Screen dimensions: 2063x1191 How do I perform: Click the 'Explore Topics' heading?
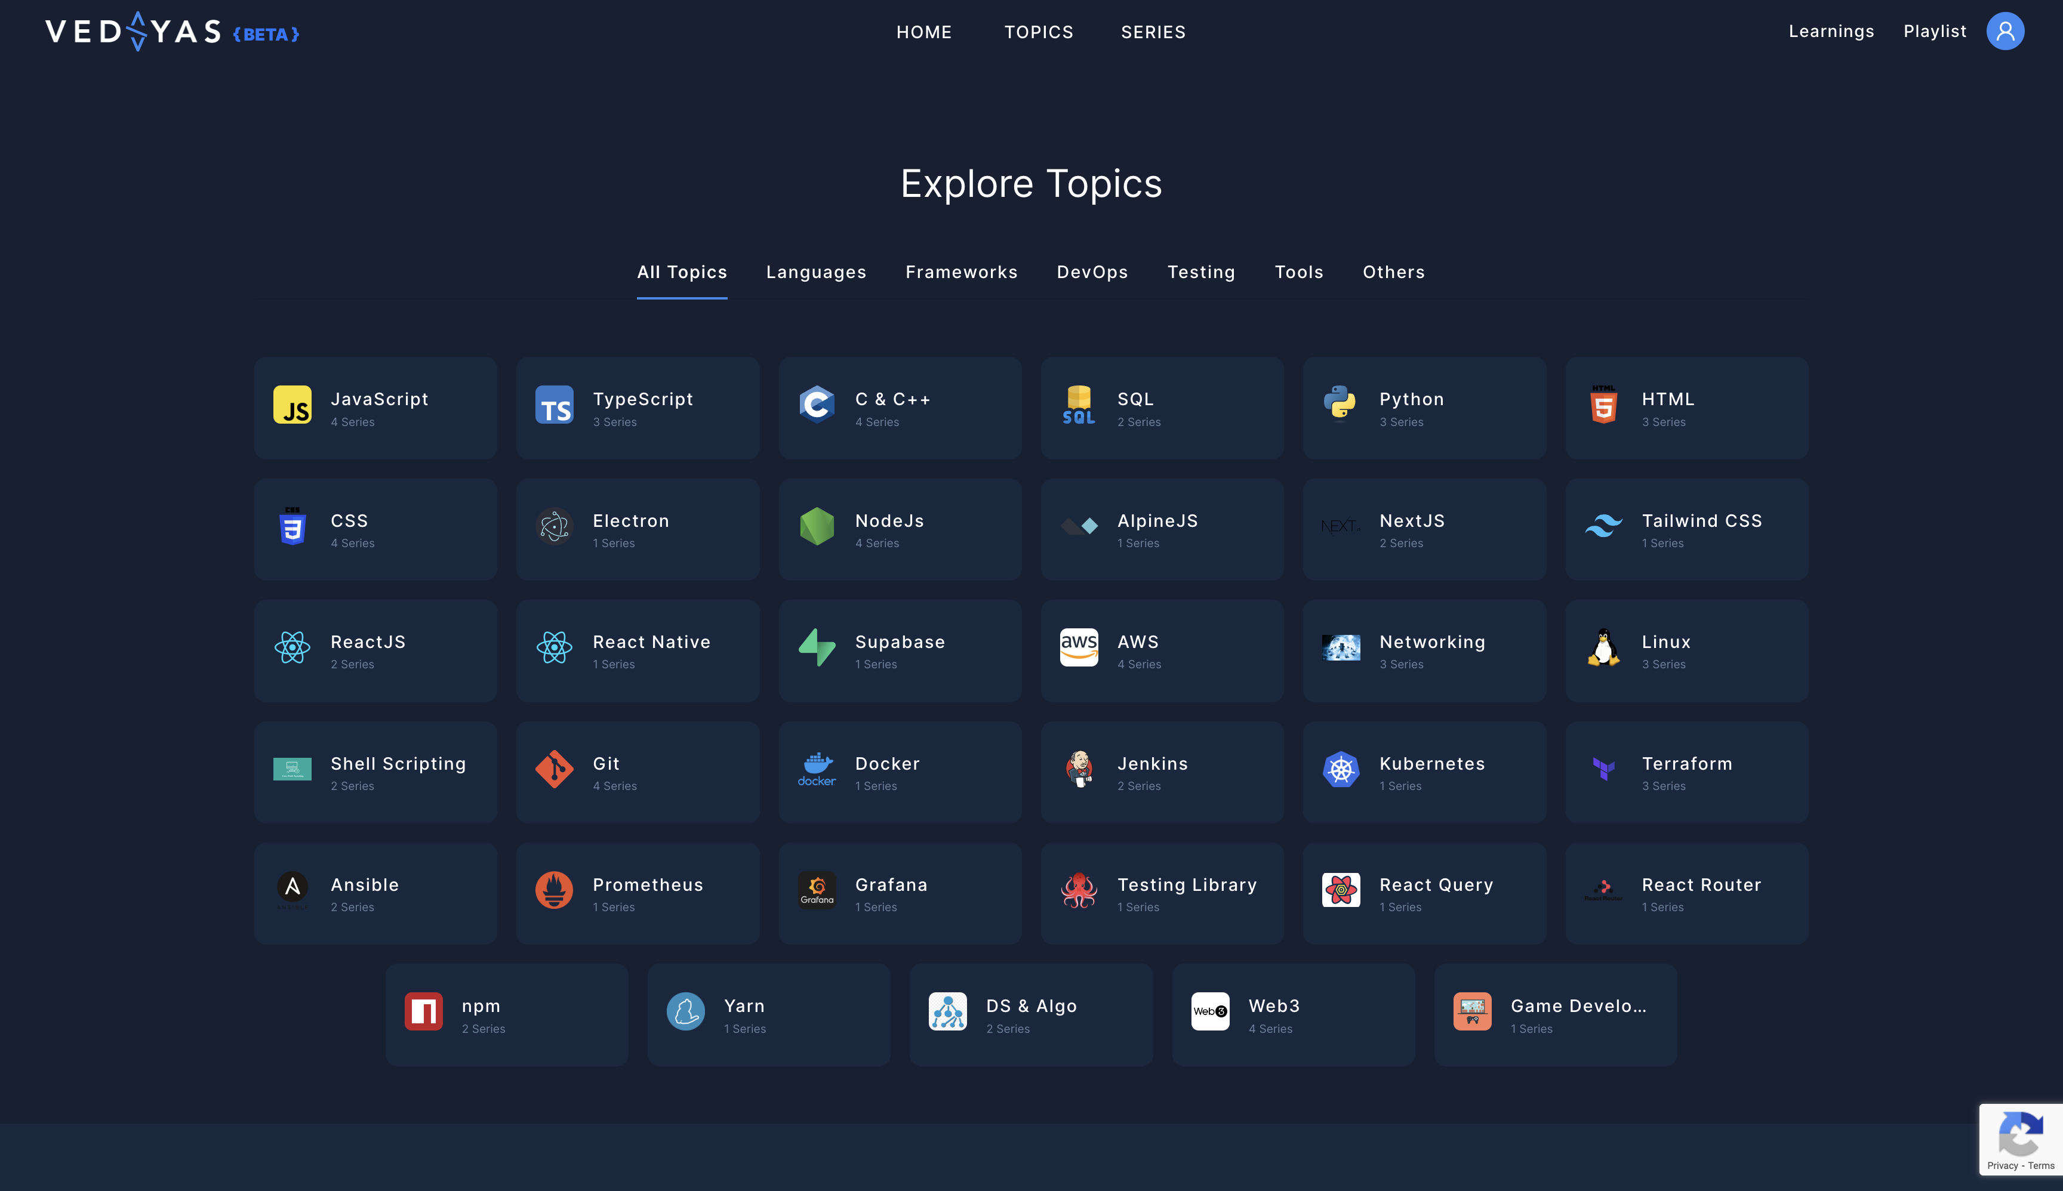coord(1031,183)
